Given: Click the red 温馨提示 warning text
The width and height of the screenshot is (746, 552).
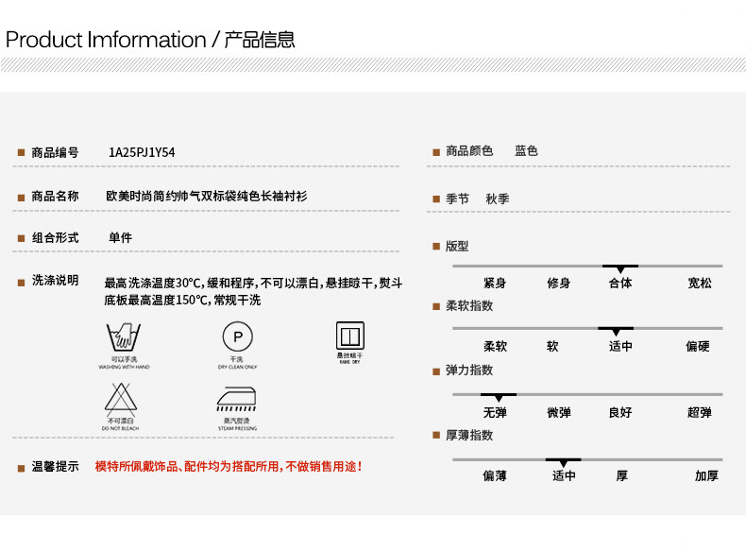Looking at the screenshot, I should [229, 466].
